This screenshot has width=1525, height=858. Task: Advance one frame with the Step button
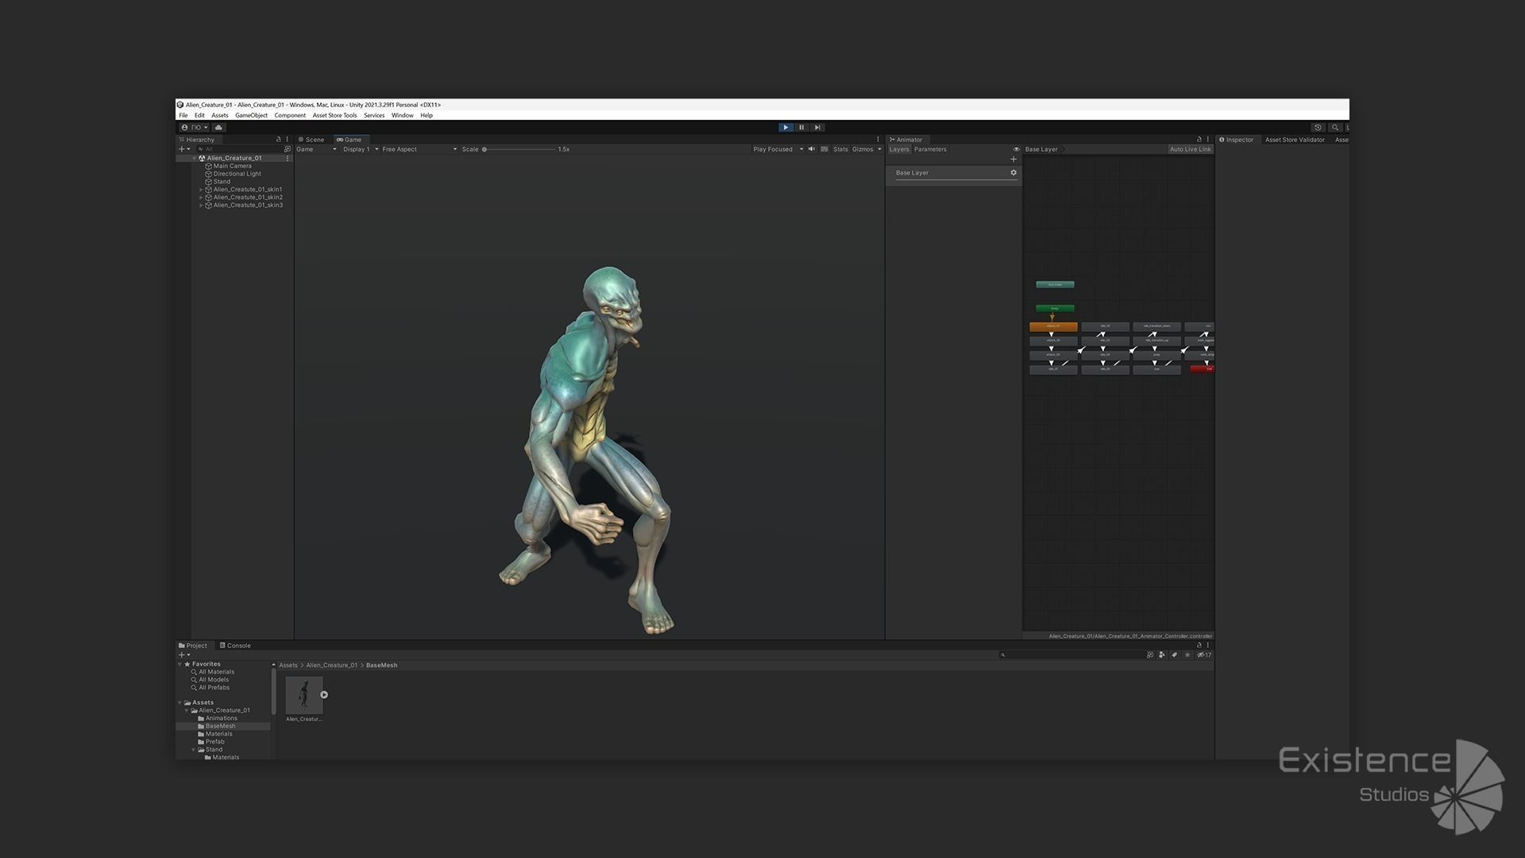(817, 127)
